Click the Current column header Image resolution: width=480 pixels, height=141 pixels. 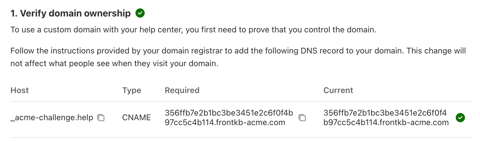(338, 90)
